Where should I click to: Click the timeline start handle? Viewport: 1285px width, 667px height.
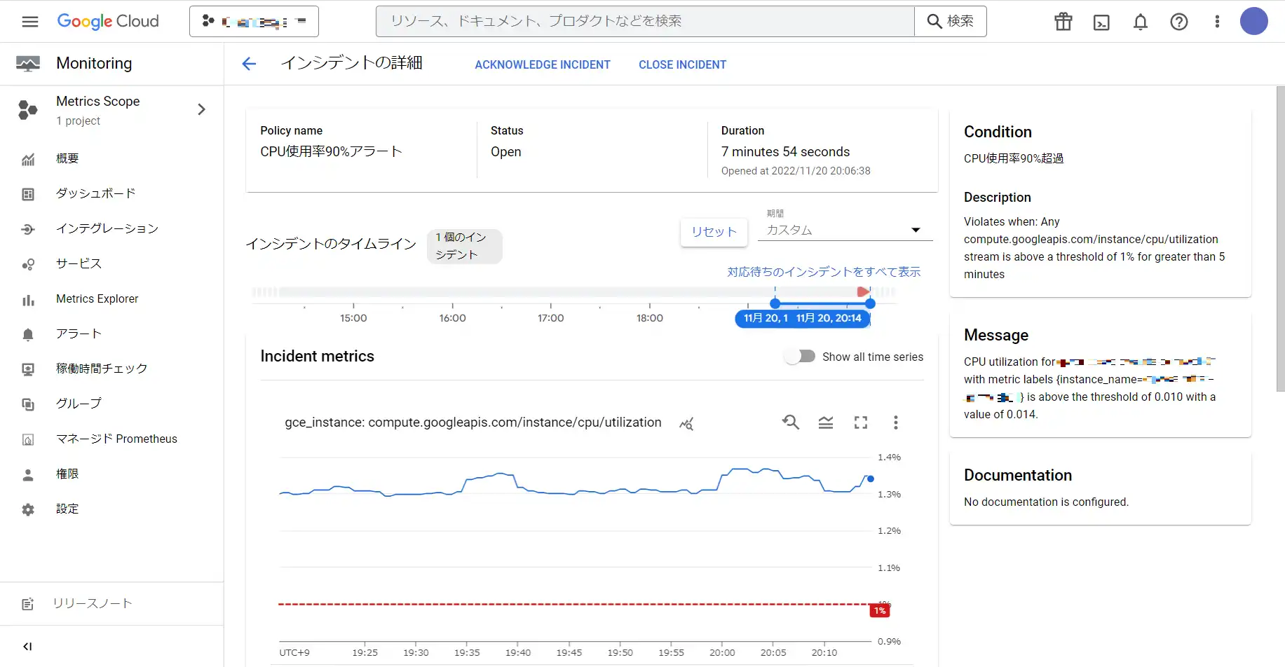(775, 303)
